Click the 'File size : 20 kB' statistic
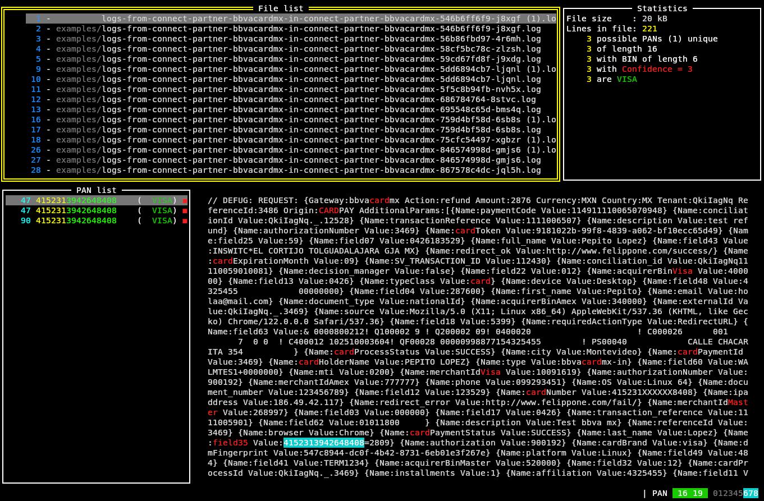This screenshot has width=764, height=501. coord(617,19)
